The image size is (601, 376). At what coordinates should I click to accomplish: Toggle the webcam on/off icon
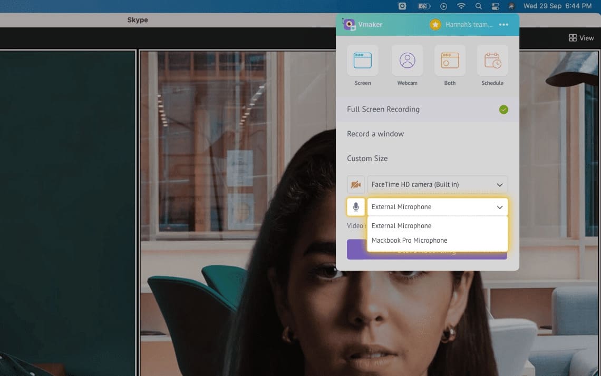click(x=356, y=184)
